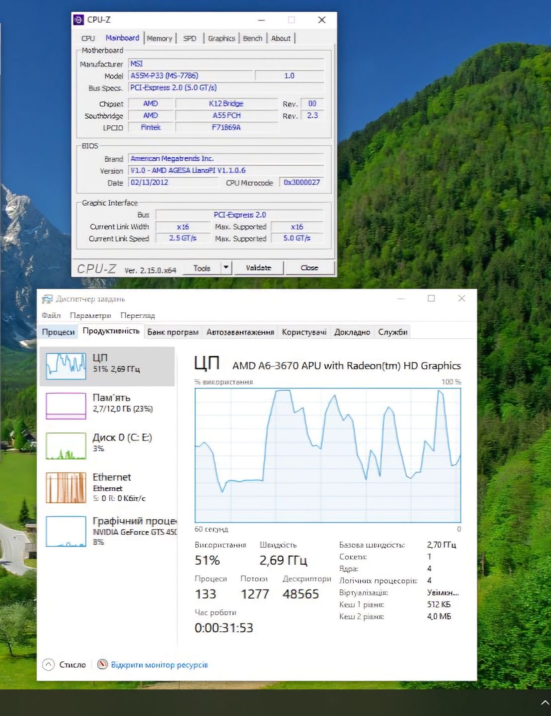Click the A55 FCH southbridge value
This screenshot has width=551, height=716.
226,115
